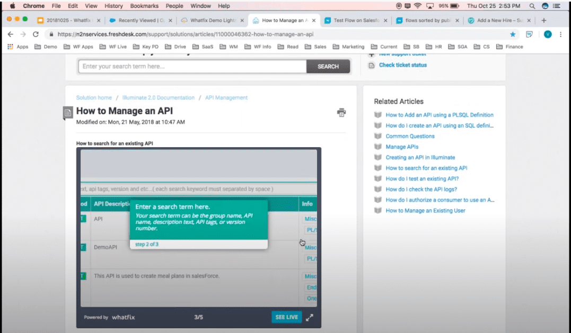Click the SEARCH button
Viewport: 571px width, 333px height.
[x=328, y=67]
